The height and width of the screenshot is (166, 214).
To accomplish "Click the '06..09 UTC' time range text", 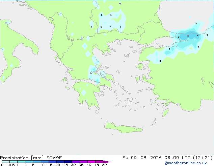I will 177,158.
